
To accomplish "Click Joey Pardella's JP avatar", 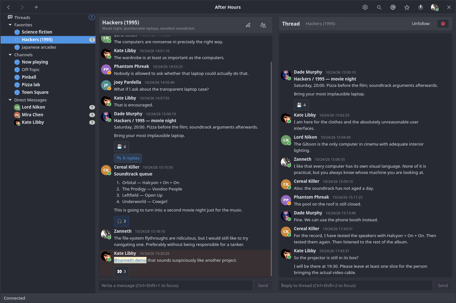I will 106,85.
